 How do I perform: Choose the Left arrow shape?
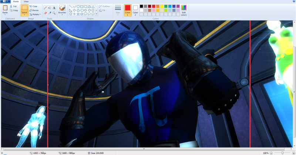tap(89, 10)
